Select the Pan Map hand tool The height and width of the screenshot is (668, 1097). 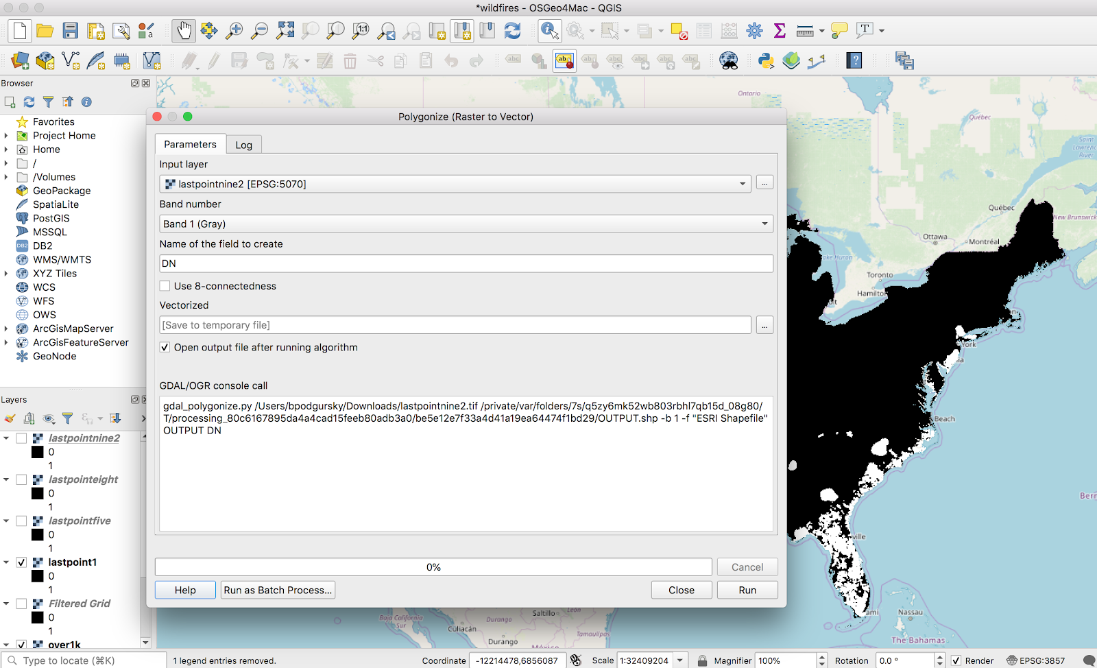point(184,31)
